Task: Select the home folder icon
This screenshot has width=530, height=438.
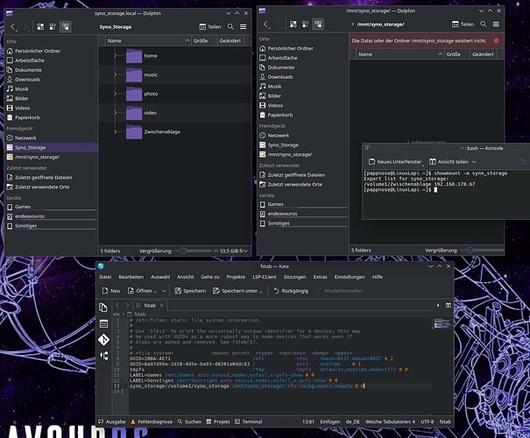Action: point(134,56)
